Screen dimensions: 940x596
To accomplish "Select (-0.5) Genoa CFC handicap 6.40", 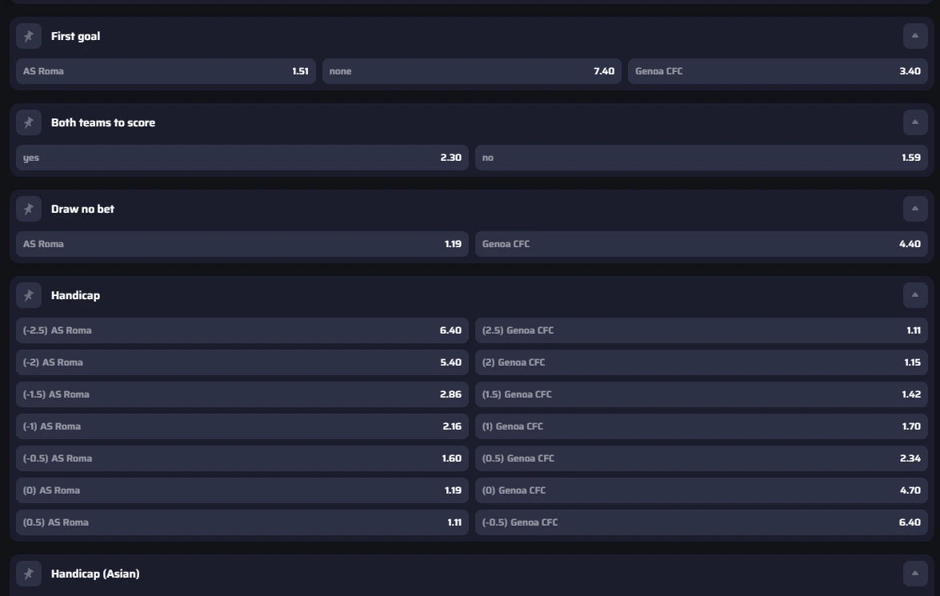I will [701, 522].
